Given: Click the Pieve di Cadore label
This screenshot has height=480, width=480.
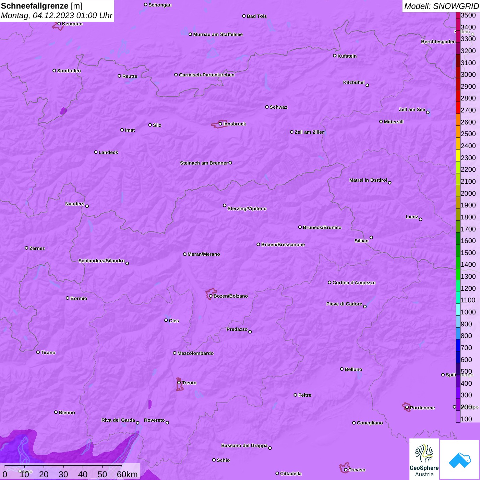Looking at the screenshot, I should pos(344,304).
